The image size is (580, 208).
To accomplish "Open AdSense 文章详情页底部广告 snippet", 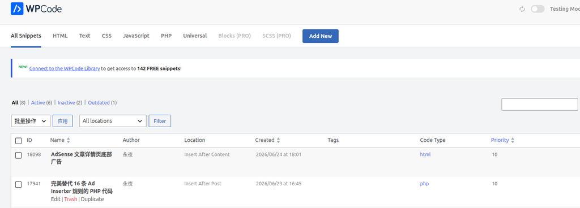I will (x=81, y=158).
